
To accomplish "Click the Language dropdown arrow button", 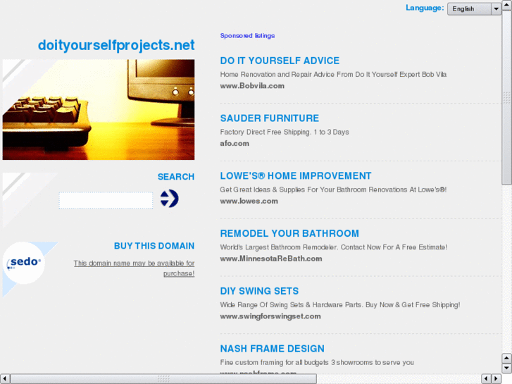I will point(496,9).
